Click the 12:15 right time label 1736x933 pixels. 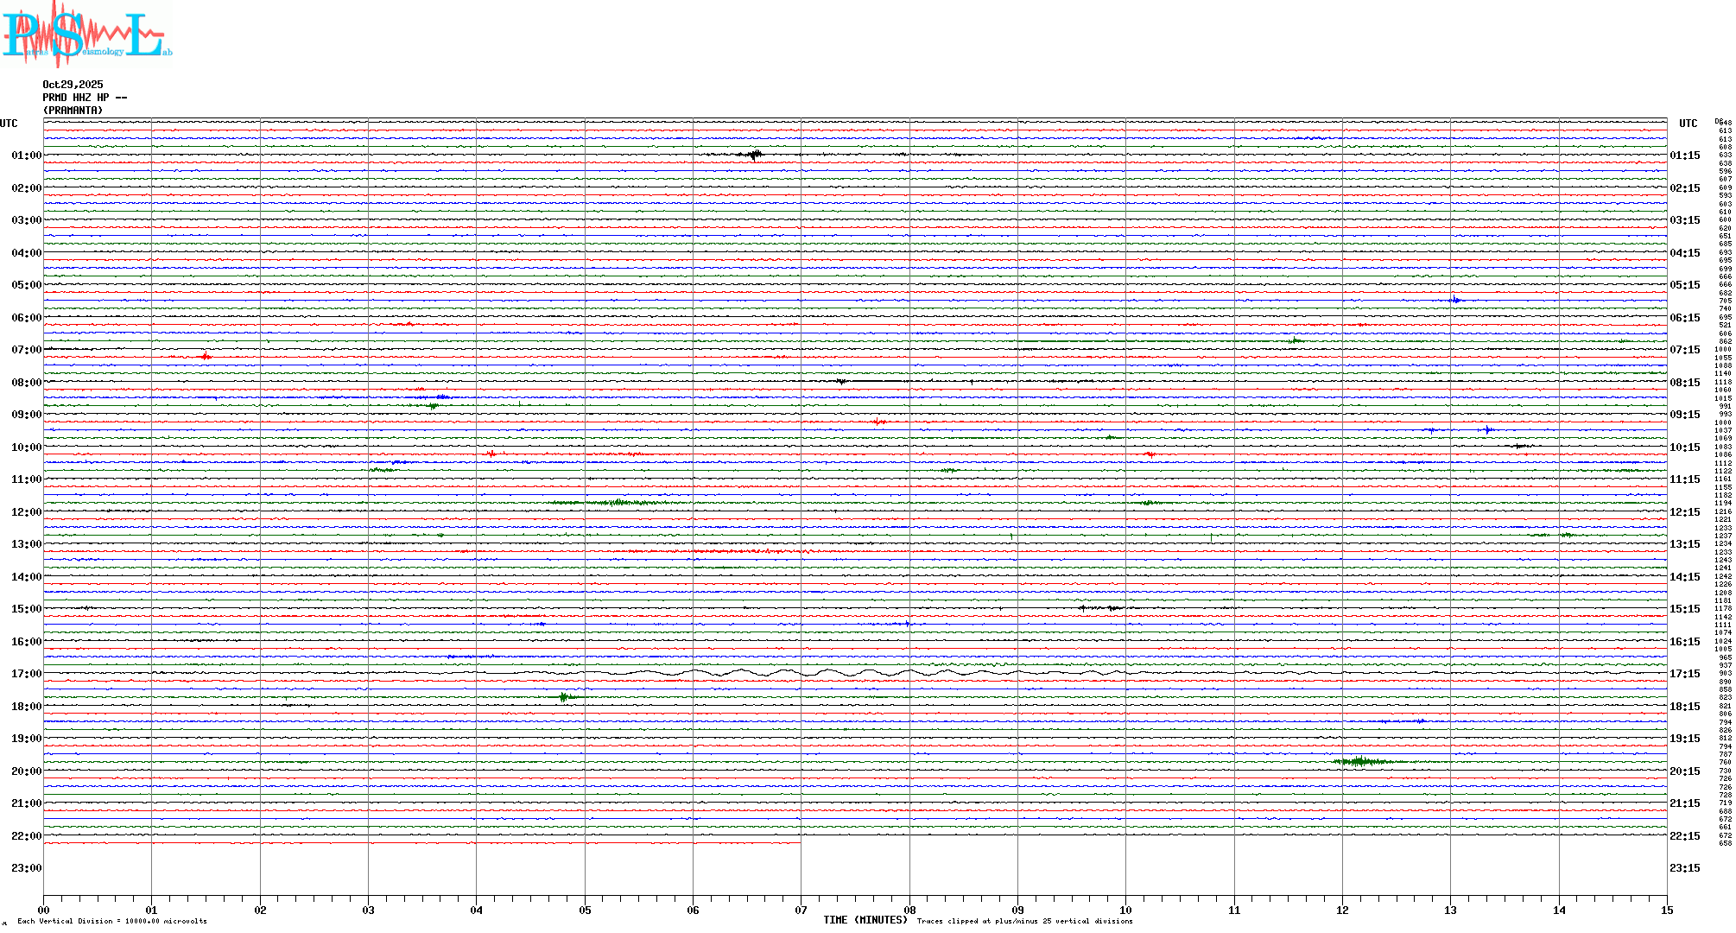1684,512
